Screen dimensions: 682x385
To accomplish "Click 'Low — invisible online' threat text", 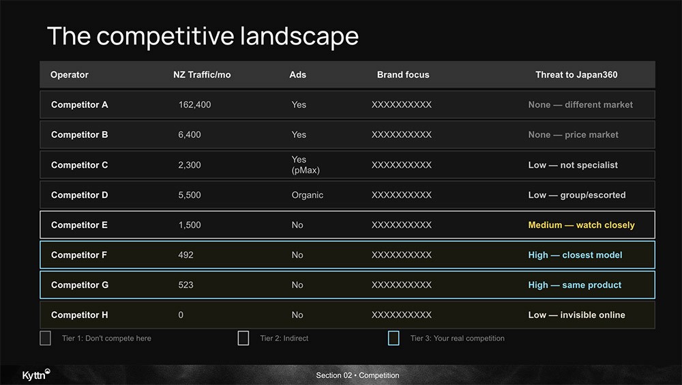I will 577,315.
